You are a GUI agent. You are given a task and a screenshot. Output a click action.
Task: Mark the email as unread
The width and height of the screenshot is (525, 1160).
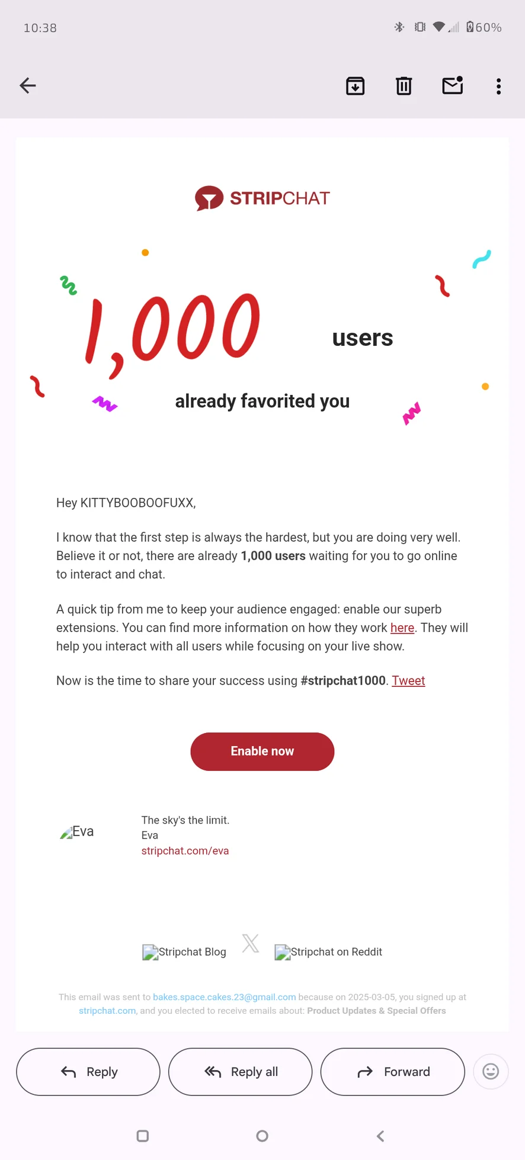click(452, 86)
